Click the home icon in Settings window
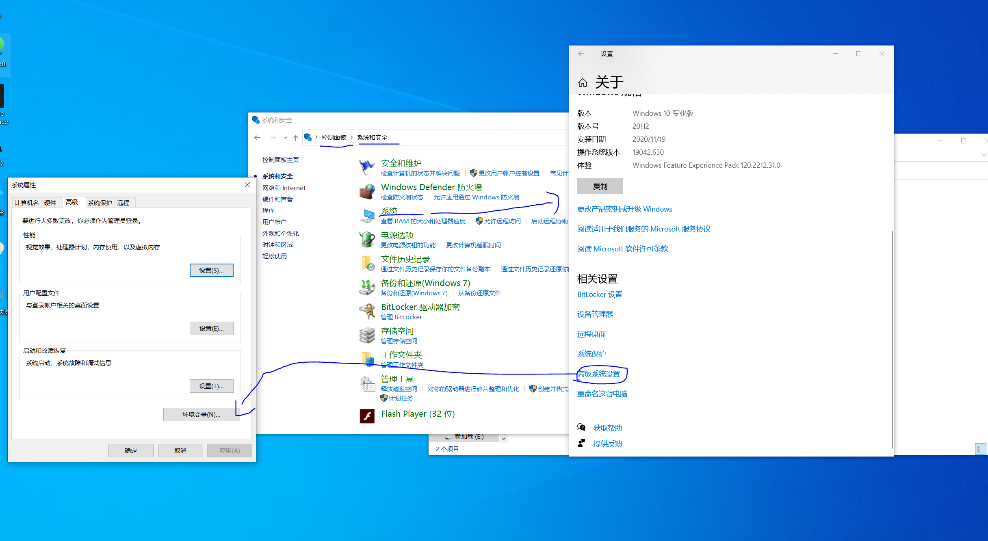The image size is (988, 541). [x=583, y=83]
